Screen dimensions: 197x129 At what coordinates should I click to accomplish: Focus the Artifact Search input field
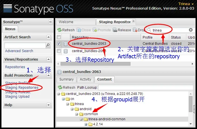pyautogui.click(x=25, y=45)
